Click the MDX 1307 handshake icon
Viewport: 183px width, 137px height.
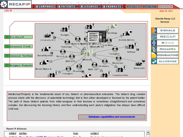(x=94, y=65)
